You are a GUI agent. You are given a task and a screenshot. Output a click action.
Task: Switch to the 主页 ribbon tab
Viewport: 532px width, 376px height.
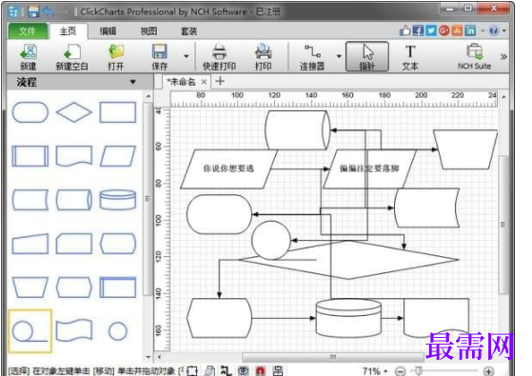coord(68,31)
